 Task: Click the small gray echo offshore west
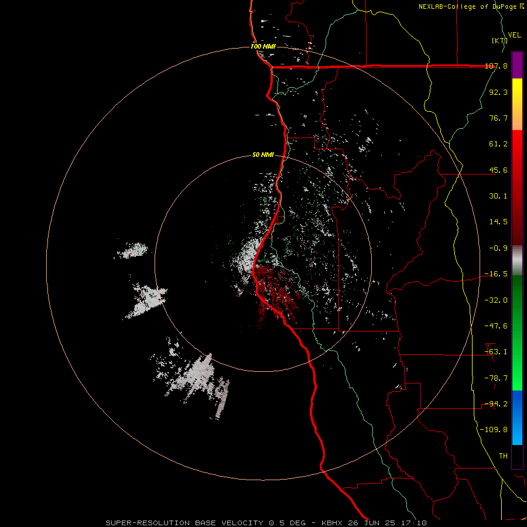133,251
